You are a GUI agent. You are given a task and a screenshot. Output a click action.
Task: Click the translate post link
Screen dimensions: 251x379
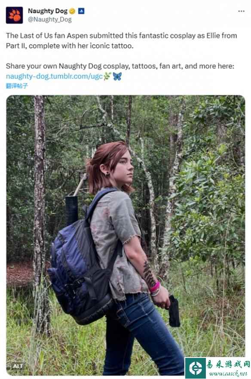click(x=17, y=86)
